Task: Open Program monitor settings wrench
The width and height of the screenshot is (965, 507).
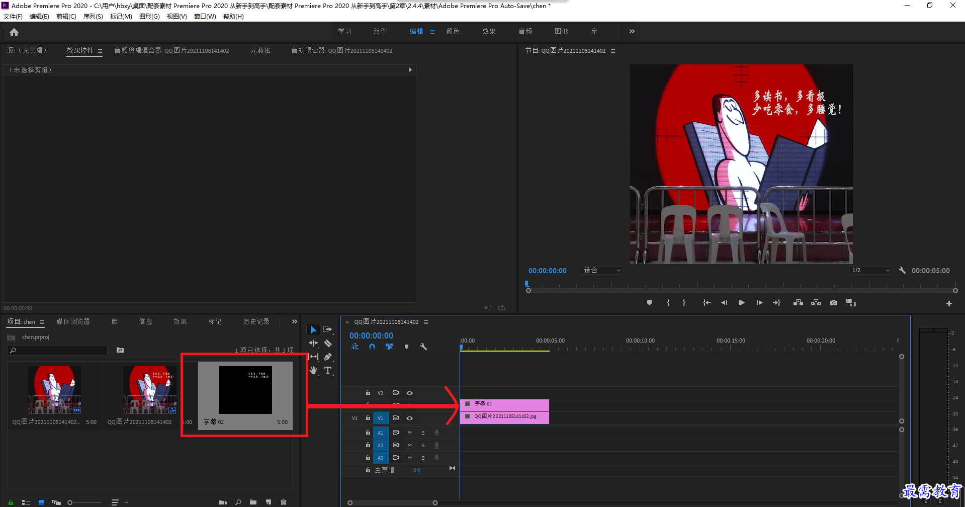Action: [x=902, y=270]
